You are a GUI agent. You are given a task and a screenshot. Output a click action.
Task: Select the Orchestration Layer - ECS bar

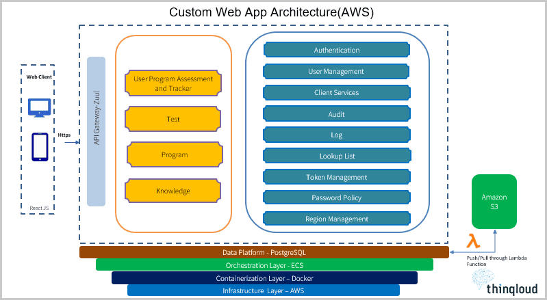[264, 265]
